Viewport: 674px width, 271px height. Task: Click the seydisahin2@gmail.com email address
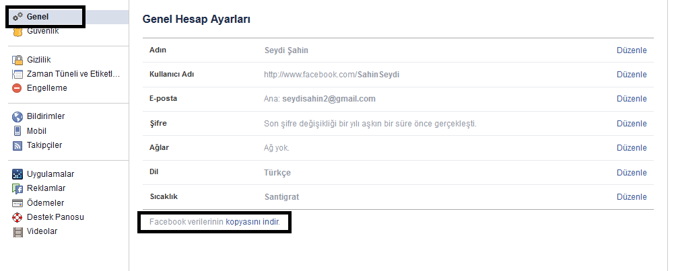pyautogui.click(x=329, y=99)
